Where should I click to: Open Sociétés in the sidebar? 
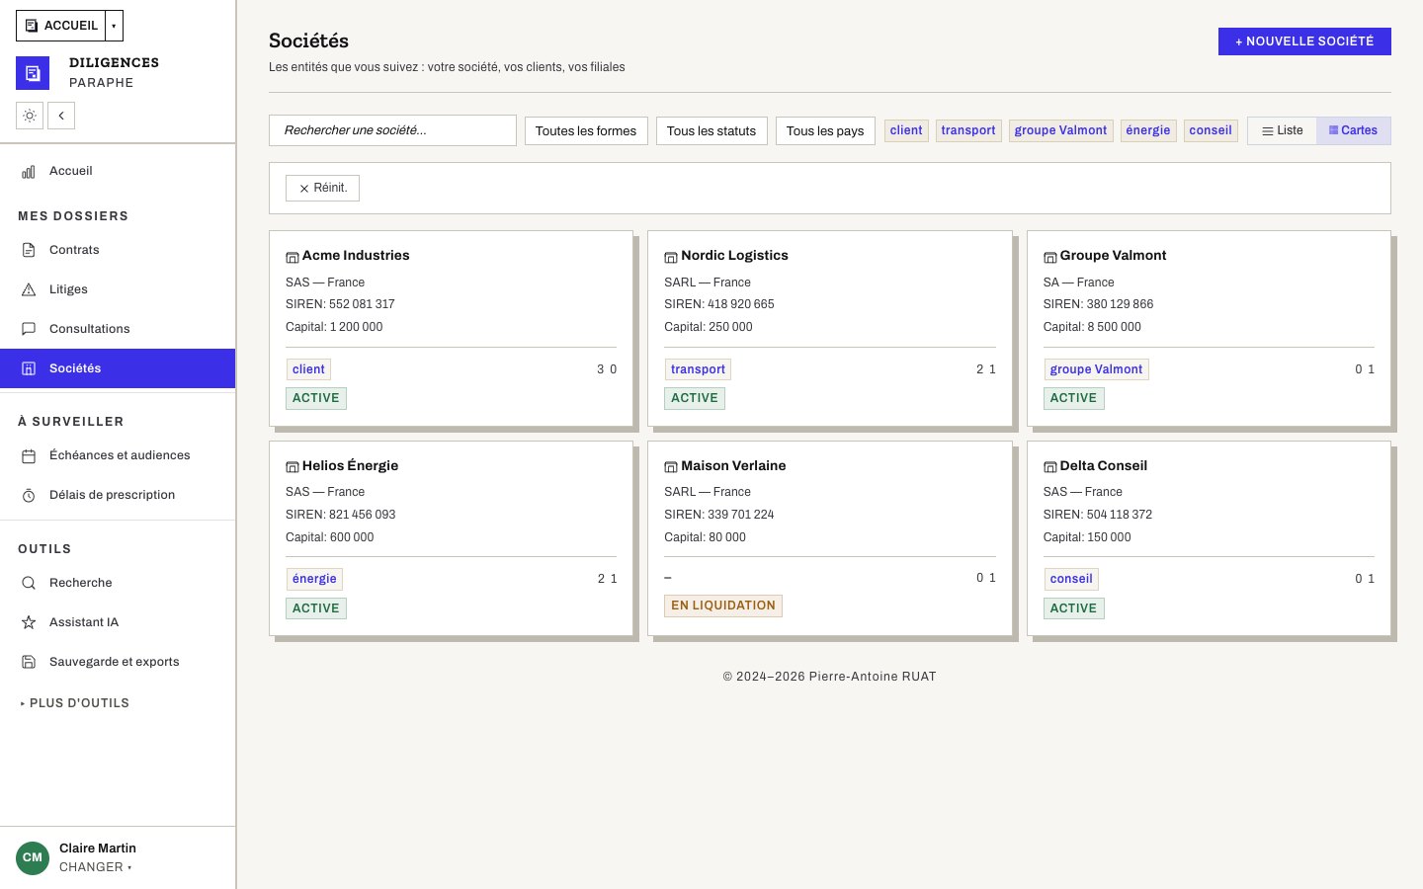[118, 368]
